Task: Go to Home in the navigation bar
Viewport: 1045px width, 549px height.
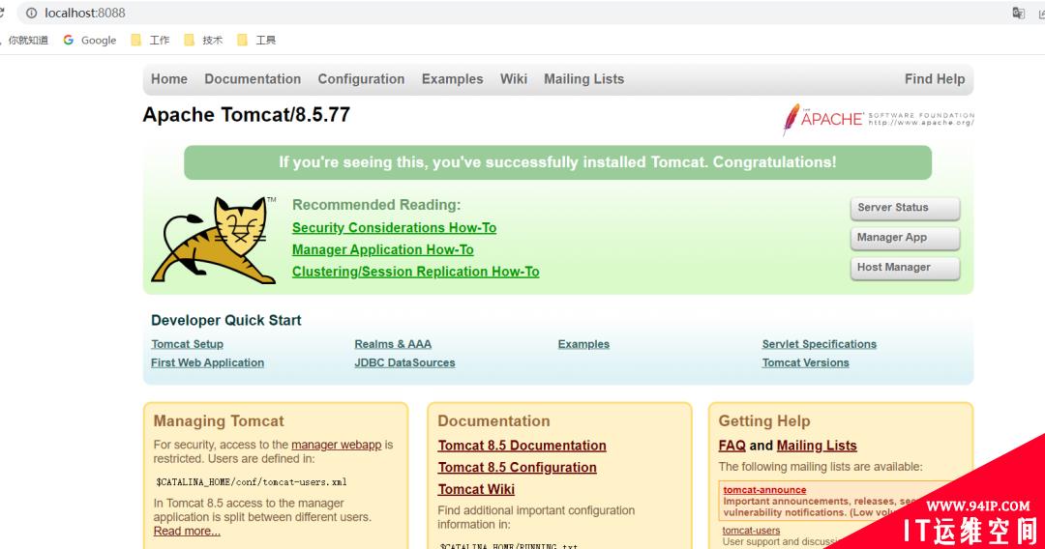Action: [168, 79]
